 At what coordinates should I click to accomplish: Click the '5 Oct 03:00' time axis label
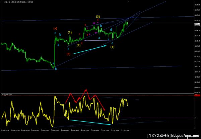pos(65,131)
